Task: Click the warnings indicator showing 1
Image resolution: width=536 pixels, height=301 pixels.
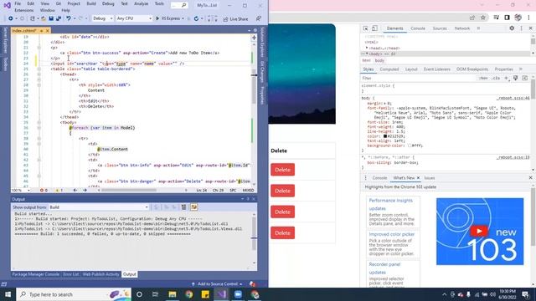Action: coord(59,190)
